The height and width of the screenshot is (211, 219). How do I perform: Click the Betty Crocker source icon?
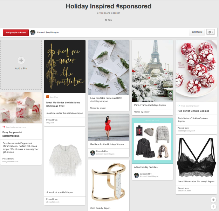tap(4, 127)
